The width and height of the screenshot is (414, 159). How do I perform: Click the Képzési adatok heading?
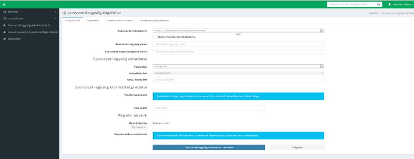coord(132,115)
